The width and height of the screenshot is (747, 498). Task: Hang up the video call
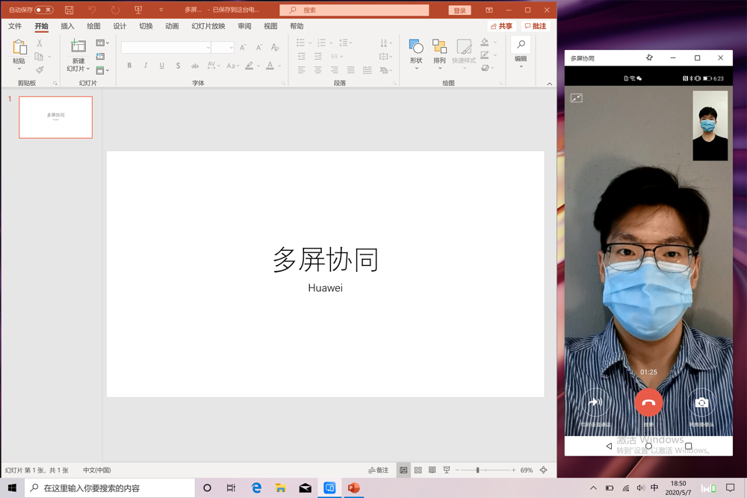click(648, 402)
